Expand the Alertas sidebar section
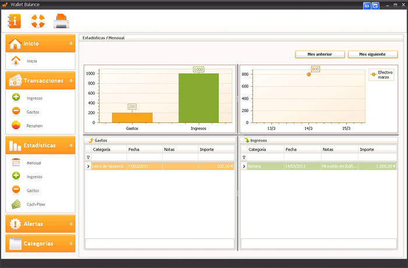Viewport: 408px width, 268px height. coord(71,224)
